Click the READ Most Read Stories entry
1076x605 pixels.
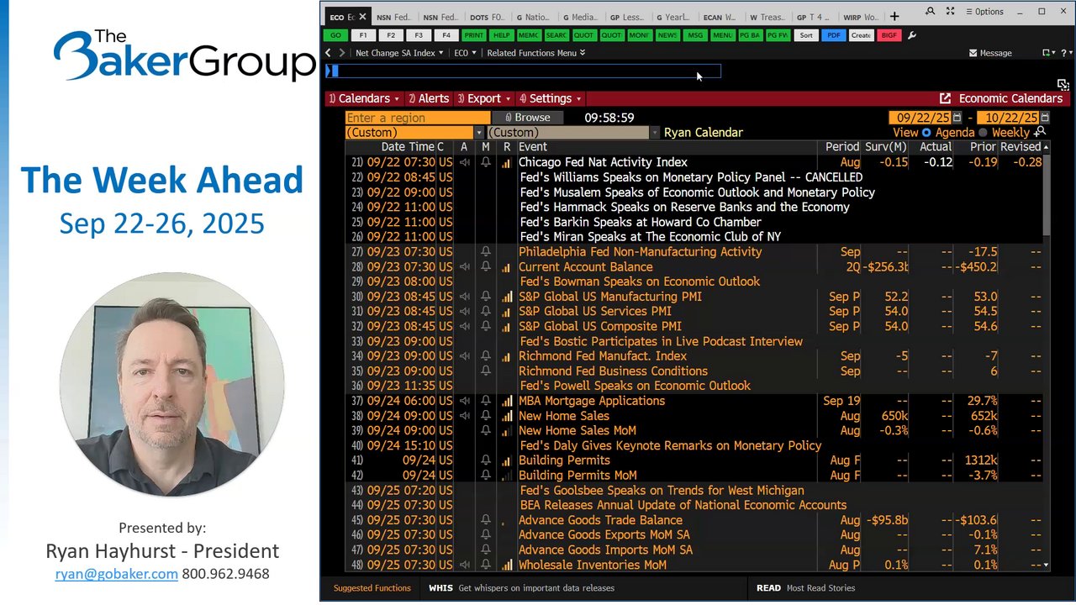point(806,588)
